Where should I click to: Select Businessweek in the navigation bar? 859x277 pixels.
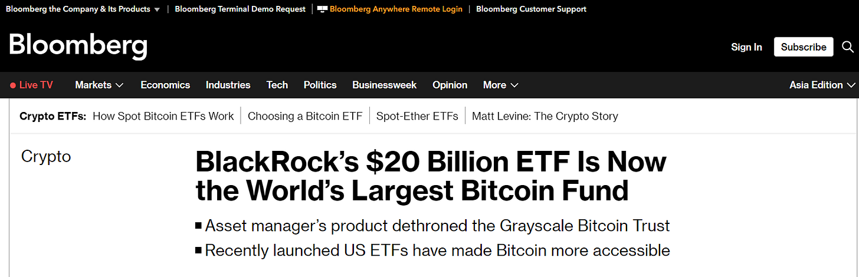[384, 85]
